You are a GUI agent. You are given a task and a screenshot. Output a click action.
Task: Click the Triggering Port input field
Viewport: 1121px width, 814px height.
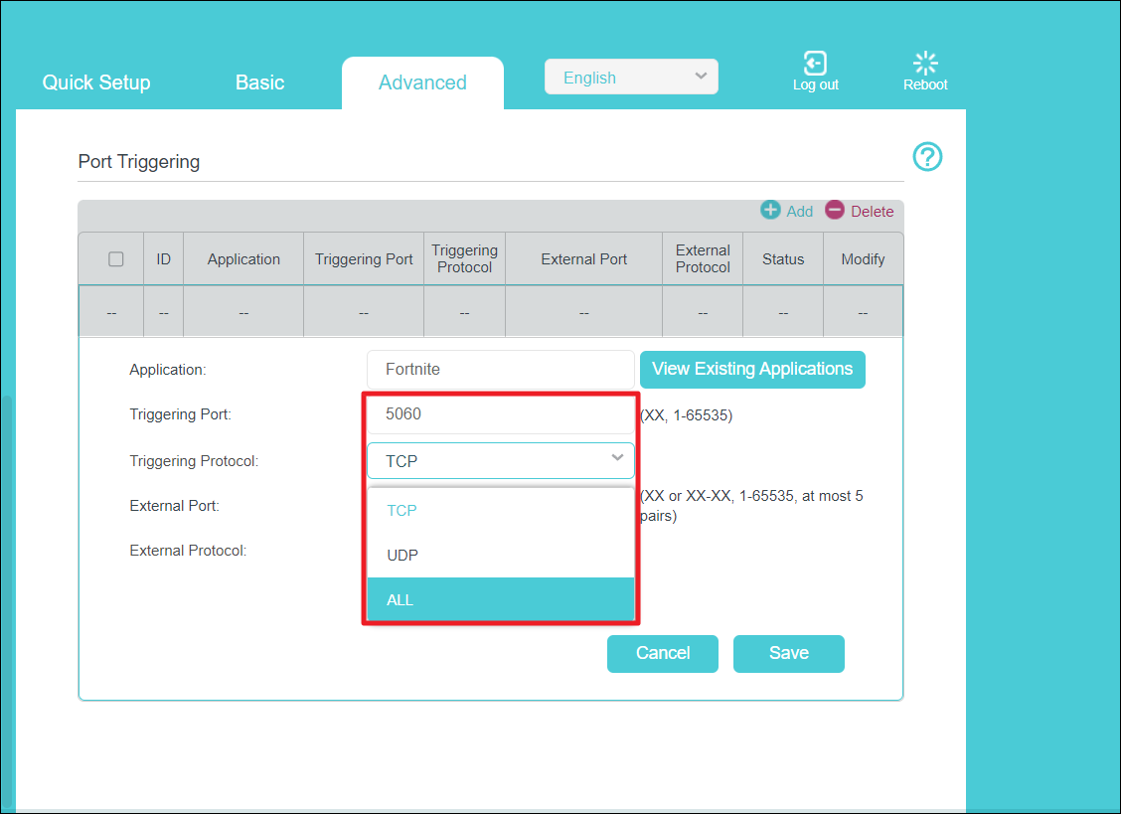click(x=500, y=413)
